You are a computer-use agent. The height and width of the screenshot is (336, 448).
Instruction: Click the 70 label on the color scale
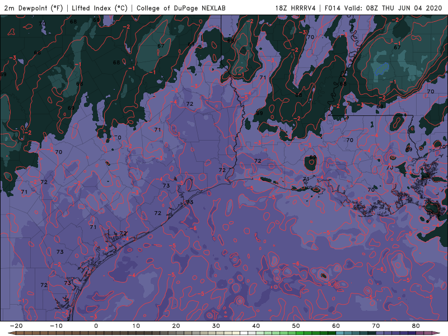376,326
